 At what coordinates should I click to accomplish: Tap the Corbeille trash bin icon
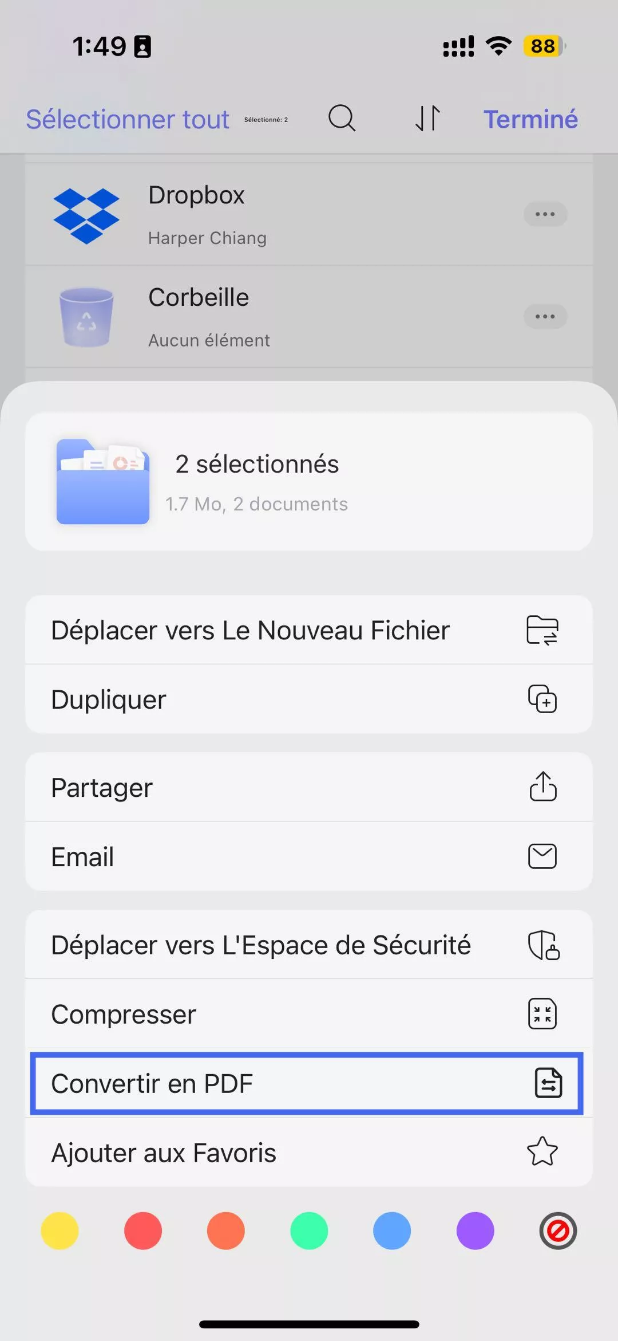pyautogui.click(x=86, y=317)
